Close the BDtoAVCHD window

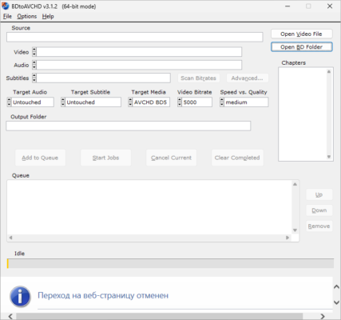(330, 6)
